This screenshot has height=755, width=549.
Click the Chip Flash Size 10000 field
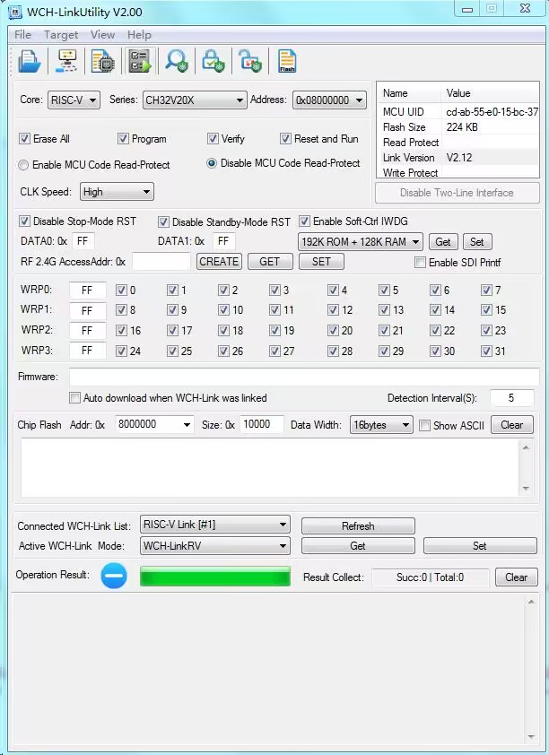coord(262,424)
